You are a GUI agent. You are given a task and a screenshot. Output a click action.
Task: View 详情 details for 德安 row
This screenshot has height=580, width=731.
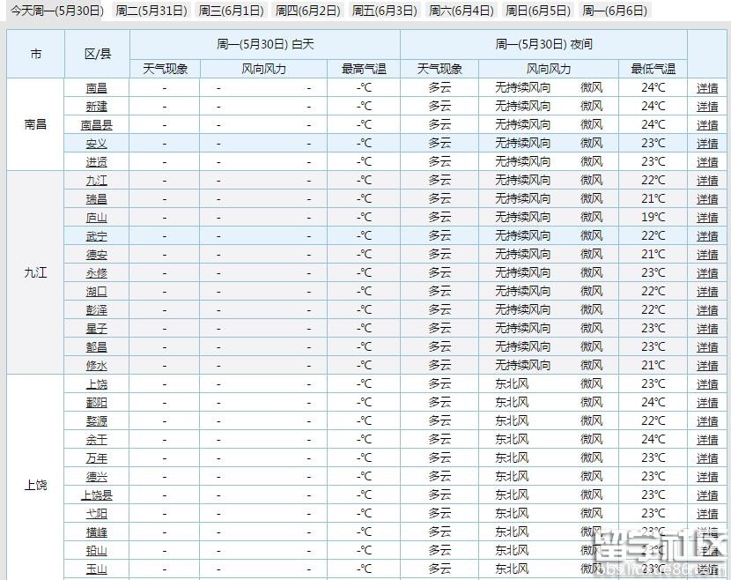[707, 255]
